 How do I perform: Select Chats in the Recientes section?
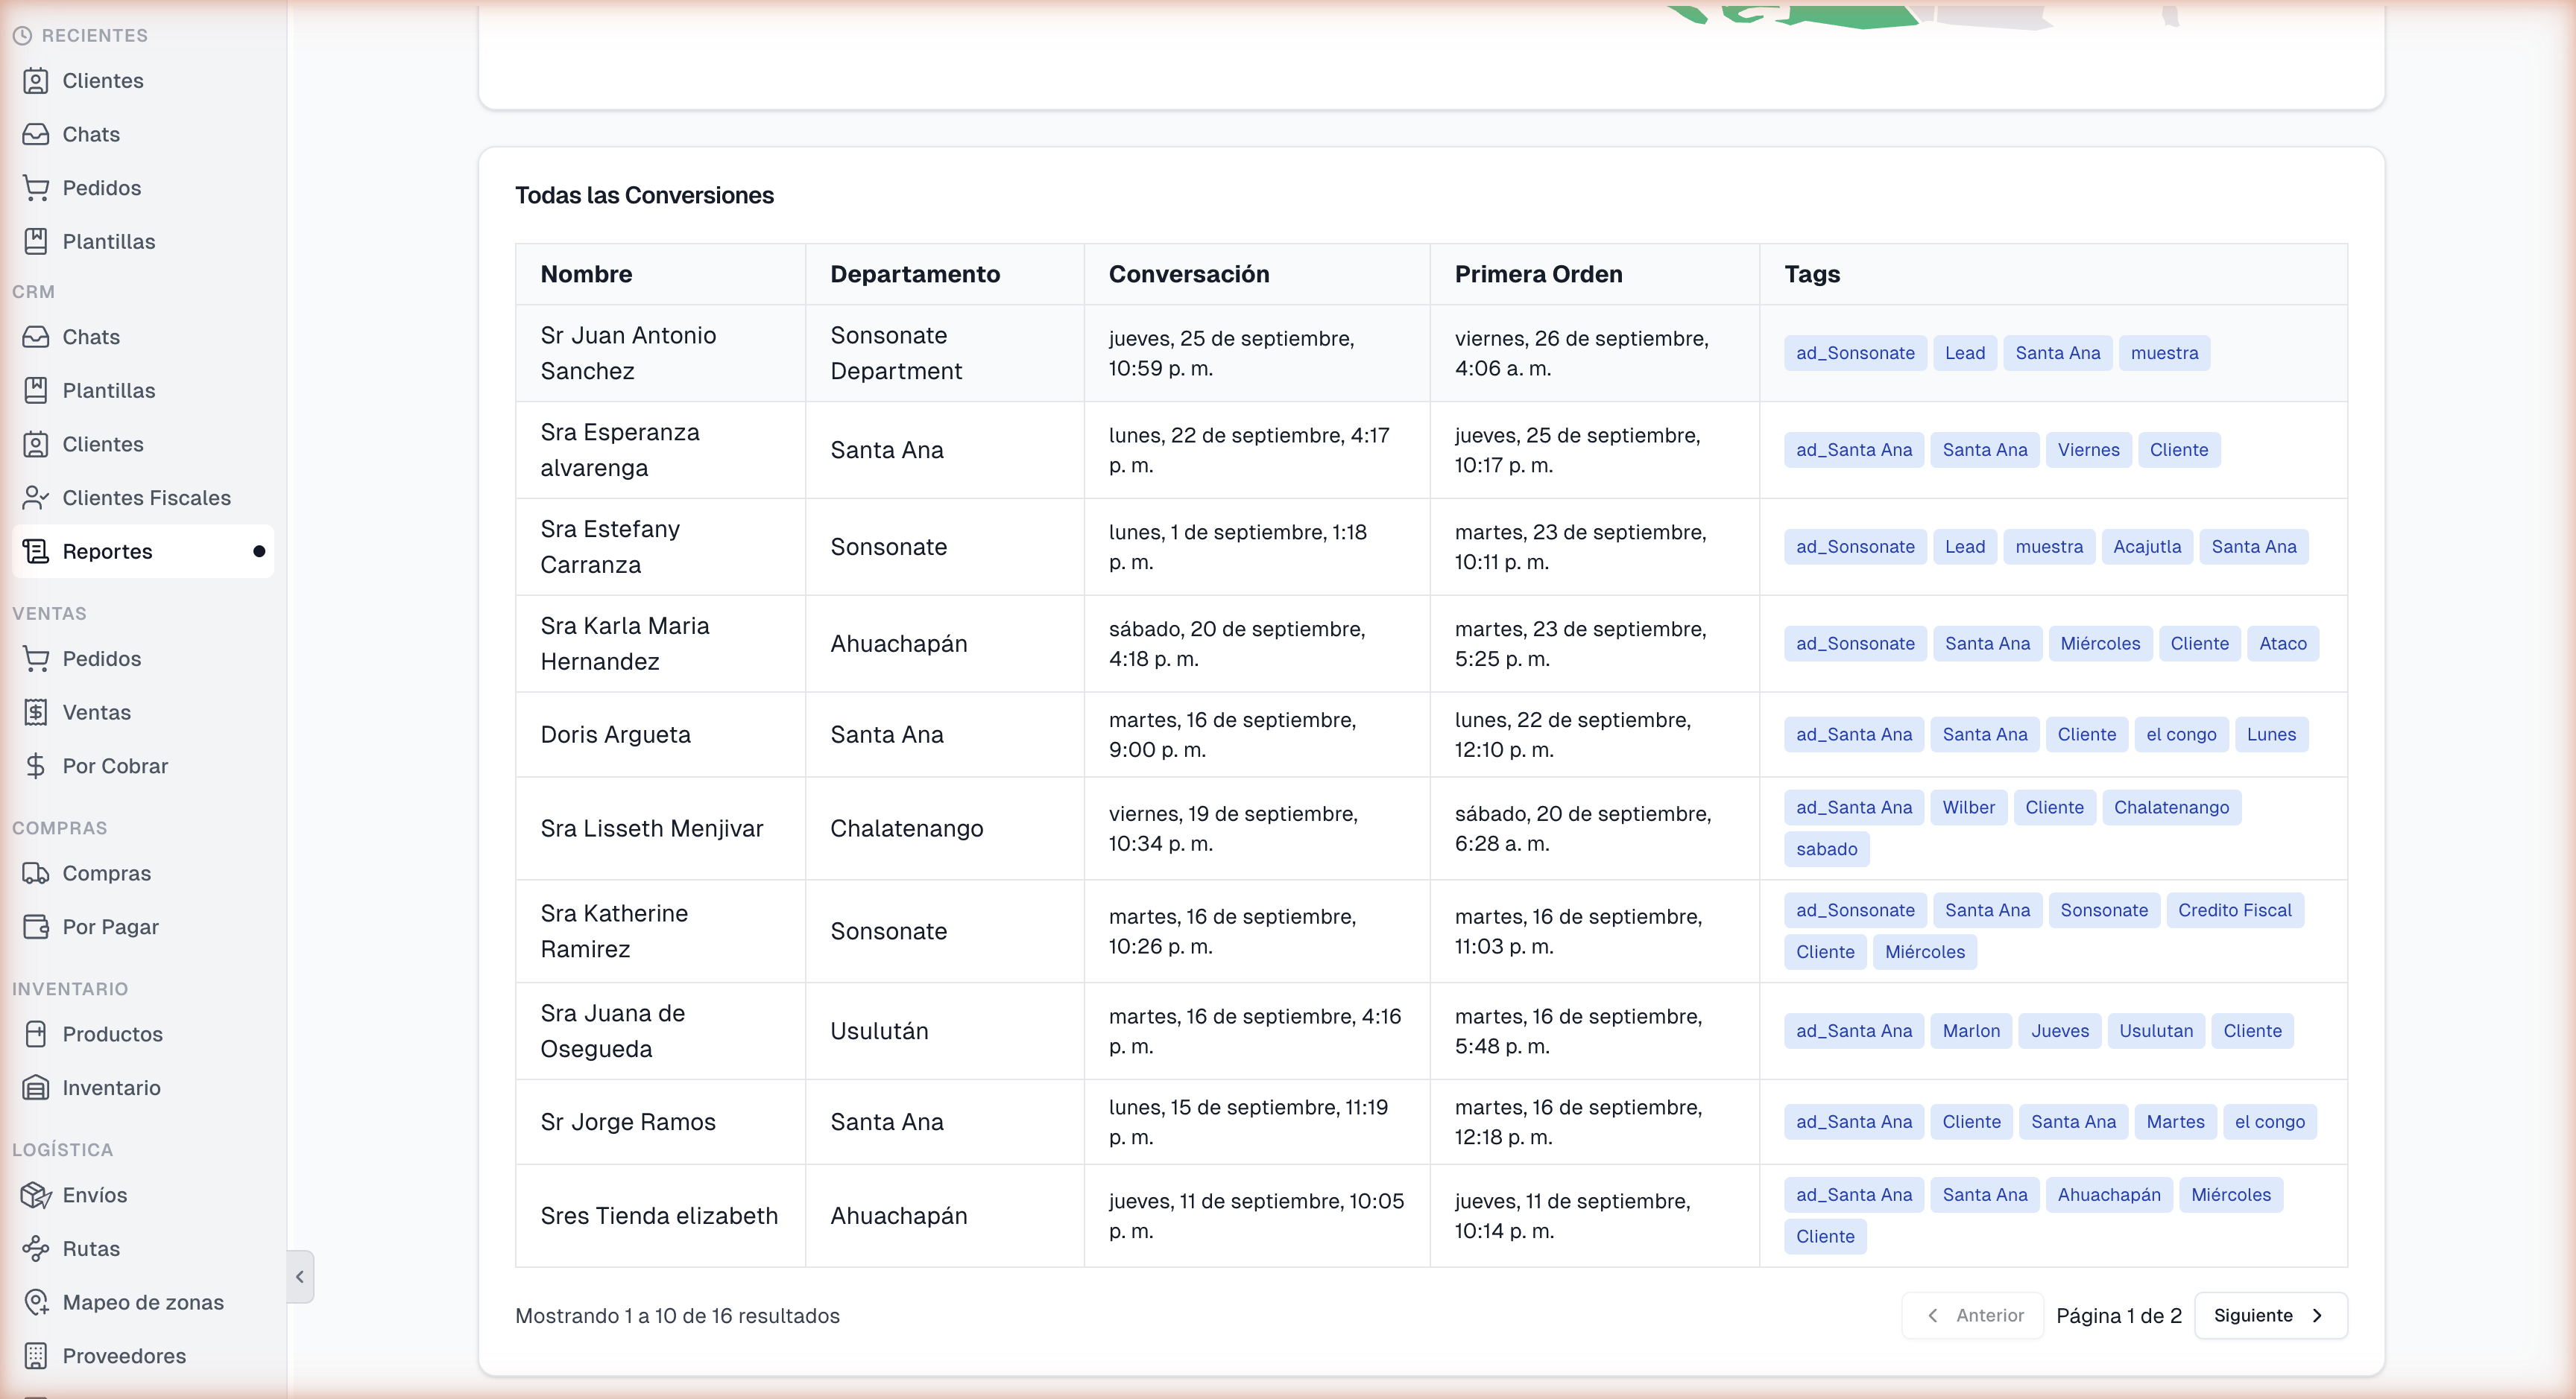pos(91,134)
